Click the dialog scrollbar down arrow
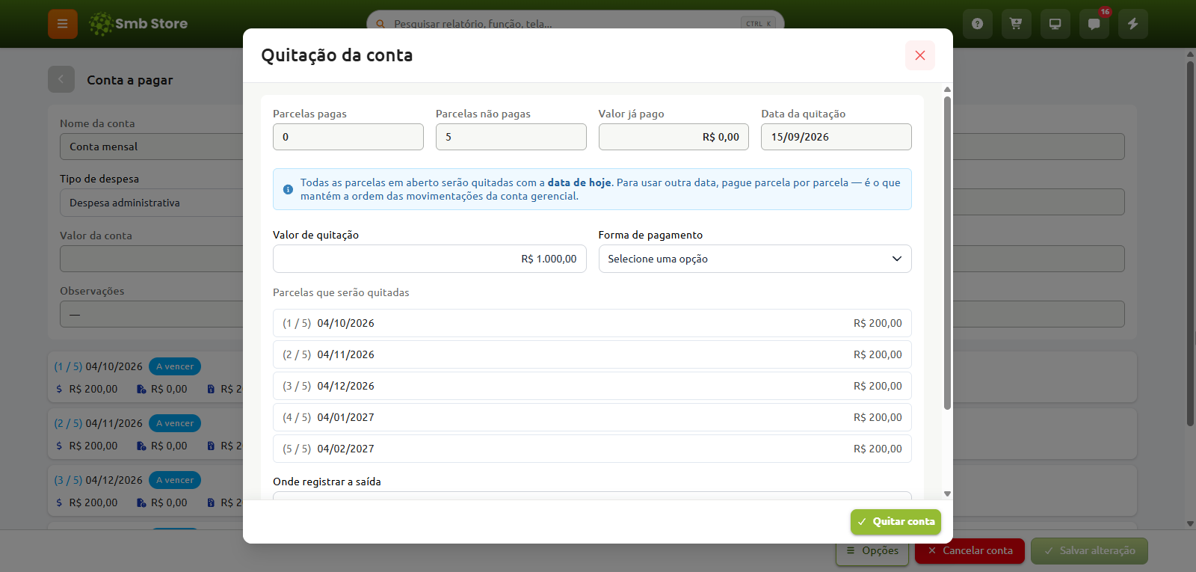1196x572 pixels. pos(947,493)
